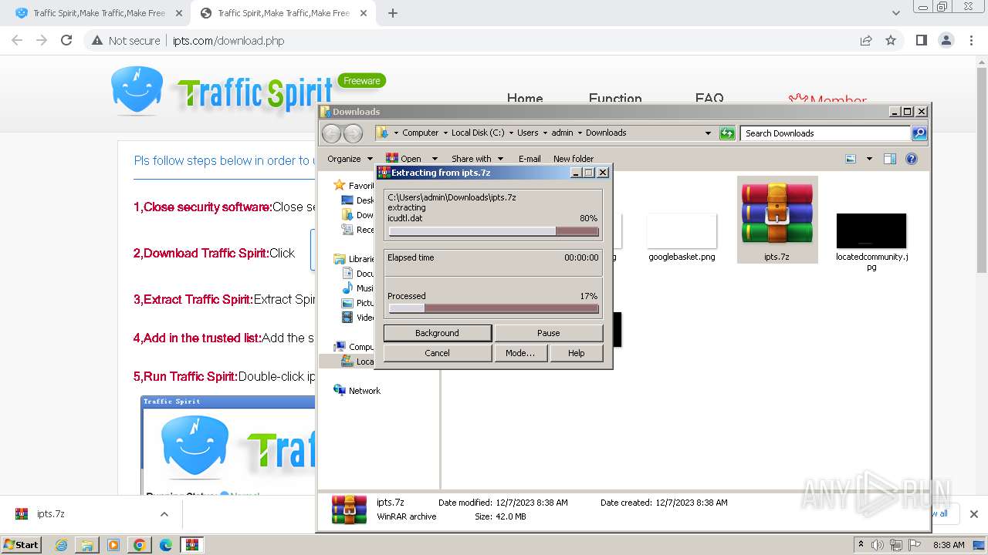The width and height of the screenshot is (988, 555).
Task: Open the Organize menu
Action: [350, 159]
